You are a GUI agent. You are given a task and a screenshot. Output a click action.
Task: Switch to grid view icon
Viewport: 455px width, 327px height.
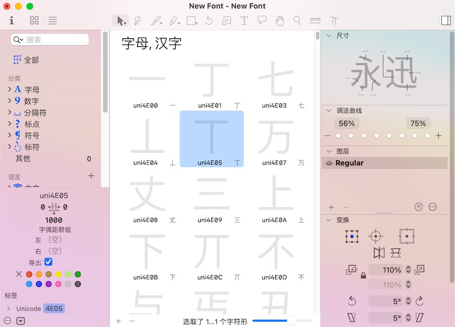pos(34,20)
